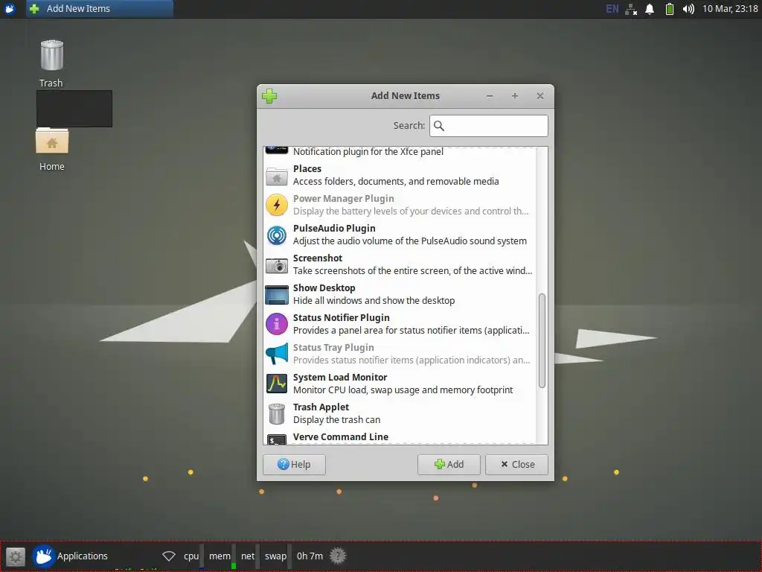The width and height of the screenshot is (762, 572).
Task: Select the Show Desktop icon
Action: coord(277,295)
